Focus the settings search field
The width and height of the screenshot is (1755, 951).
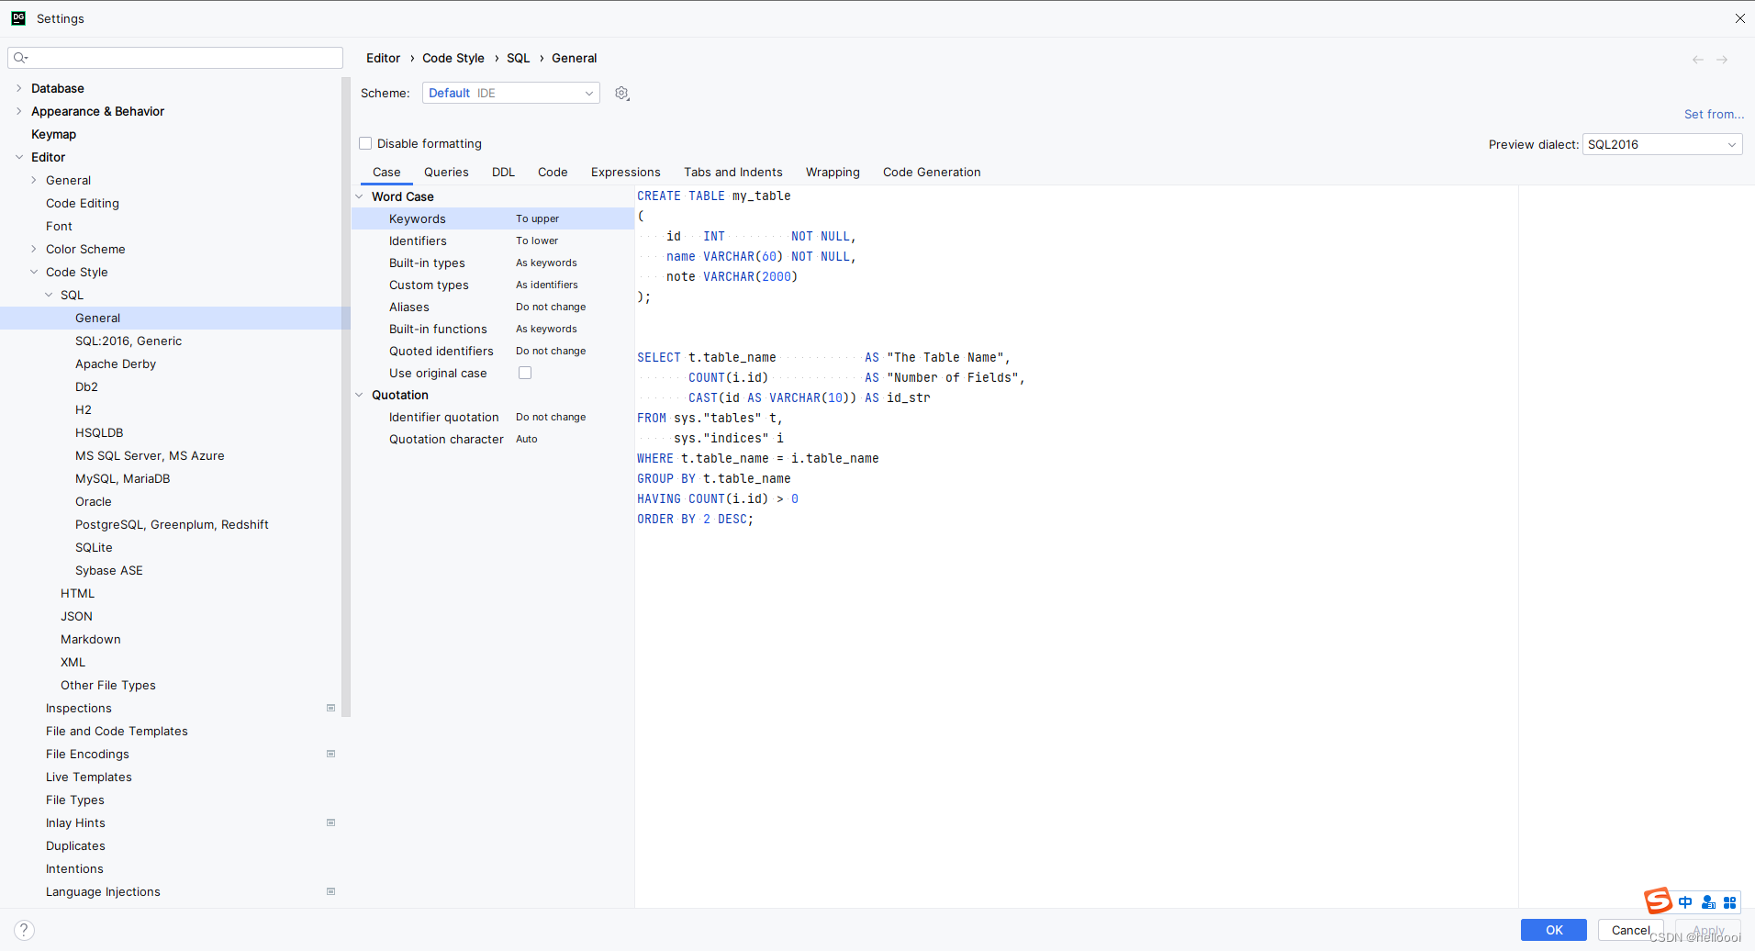point(175,58)
